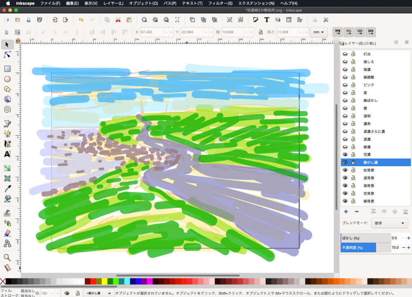Click the Cut scissors icon

pyautogui.click(x=118, y=20)
